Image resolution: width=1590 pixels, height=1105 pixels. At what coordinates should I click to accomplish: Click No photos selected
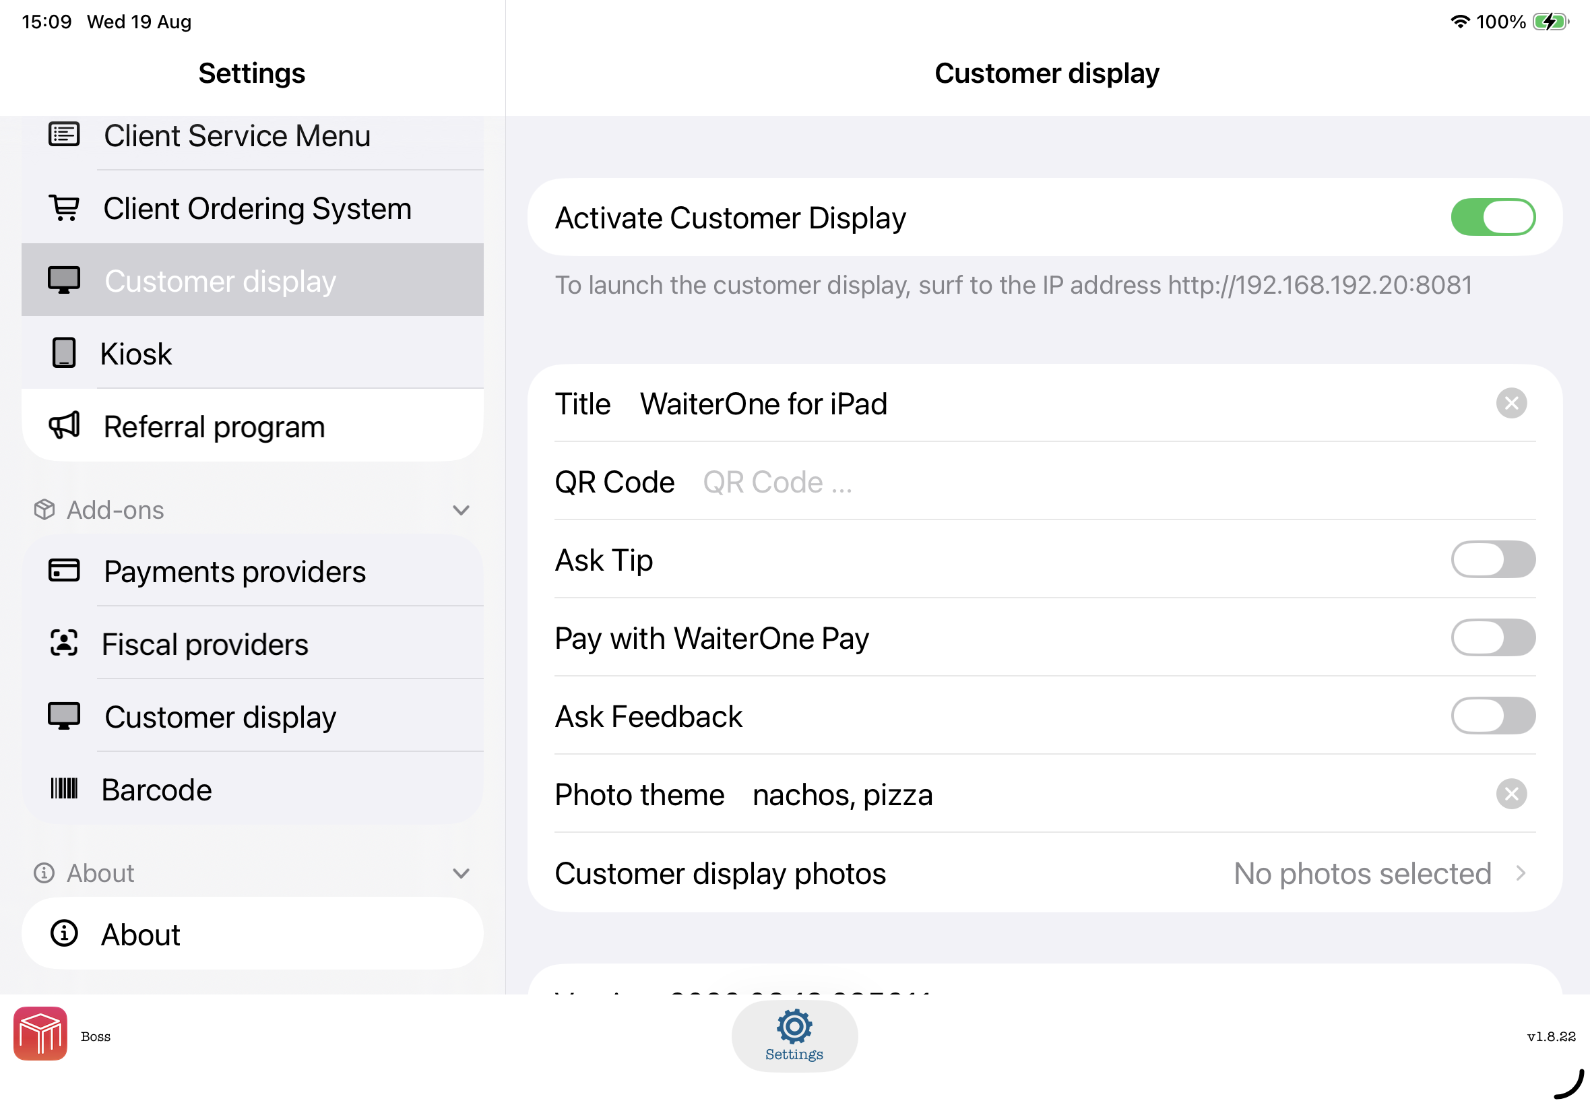(1362, 874)
